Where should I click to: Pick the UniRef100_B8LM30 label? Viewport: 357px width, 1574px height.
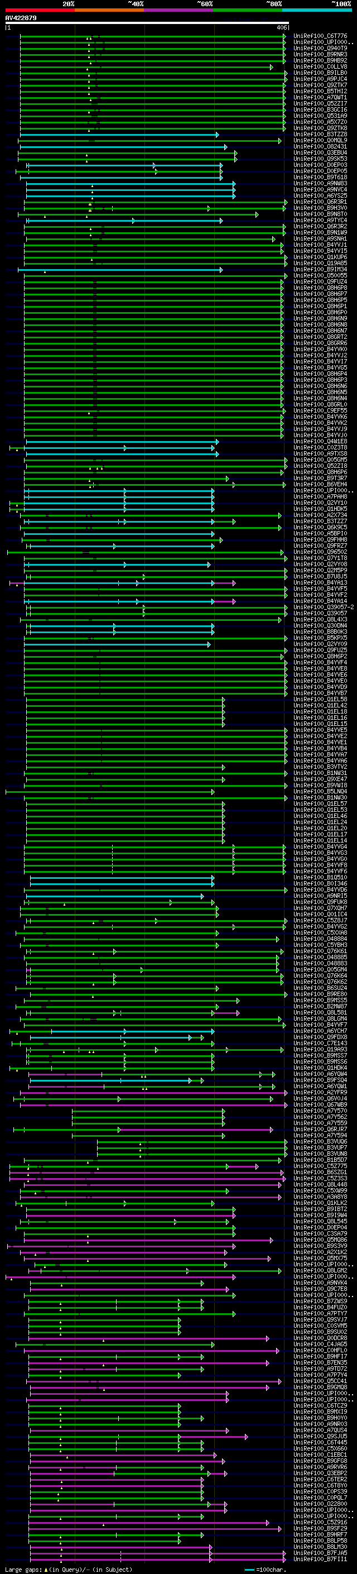pos(320,1547)
